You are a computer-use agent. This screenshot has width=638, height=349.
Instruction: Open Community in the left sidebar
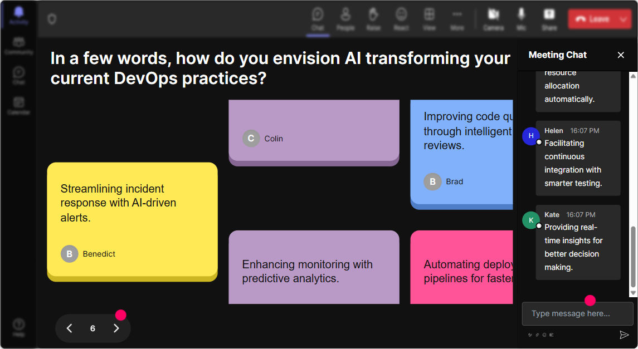[x=18, y=46]
